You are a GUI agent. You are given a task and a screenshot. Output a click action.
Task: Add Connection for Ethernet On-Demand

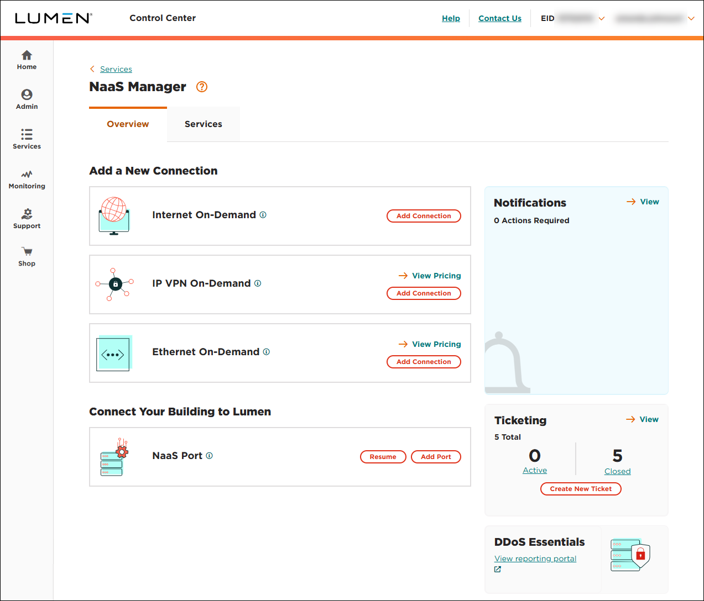[x=424, y=362]
